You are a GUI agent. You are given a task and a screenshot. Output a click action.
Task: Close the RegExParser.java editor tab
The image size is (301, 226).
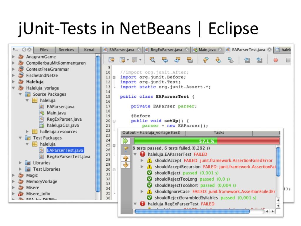(x=187, y=49)
